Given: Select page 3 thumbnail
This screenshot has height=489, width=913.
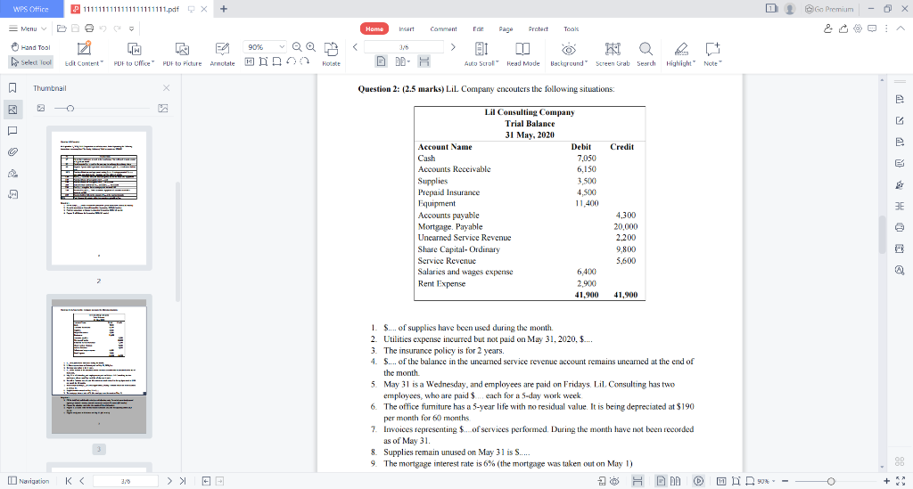Looking at the screenshot, I should [x=99, y=366].
